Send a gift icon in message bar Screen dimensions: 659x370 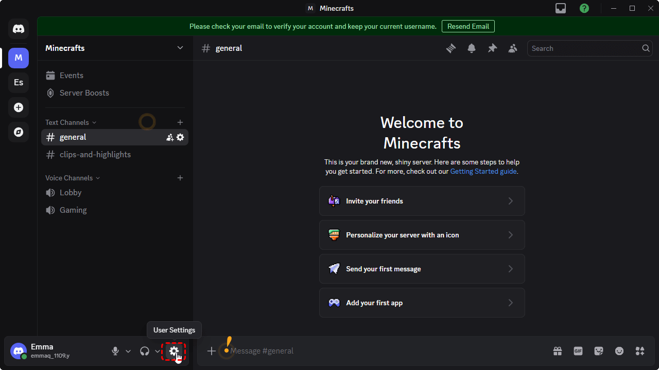tap(558, 351)
